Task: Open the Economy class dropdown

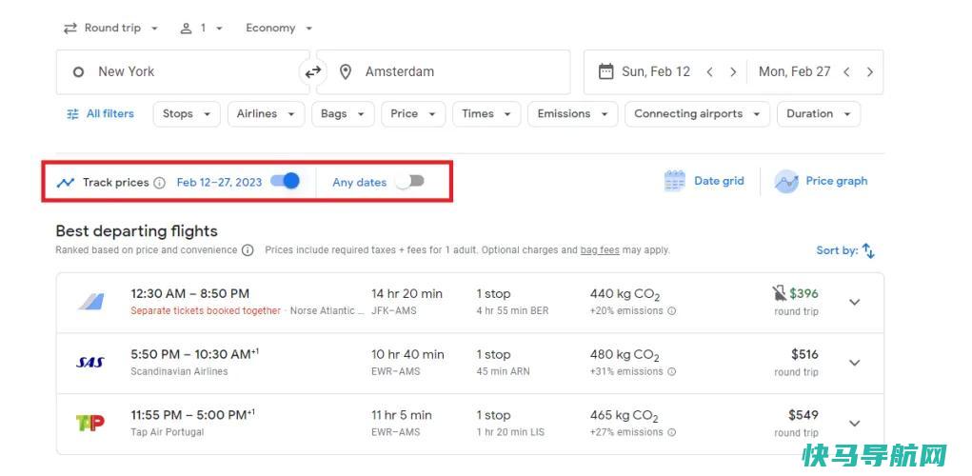Action: pos(279,28)
